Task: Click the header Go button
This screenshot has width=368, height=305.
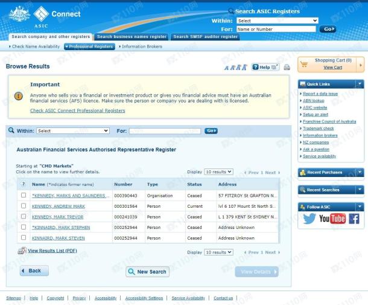Action: pos(328,29)
